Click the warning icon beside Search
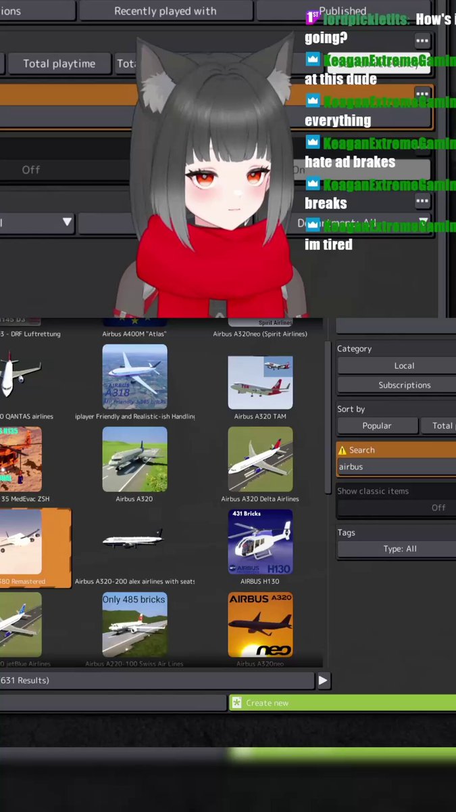The height and width of the screenshot is (812, 456). pyautogui.click(x=342, y=450)
